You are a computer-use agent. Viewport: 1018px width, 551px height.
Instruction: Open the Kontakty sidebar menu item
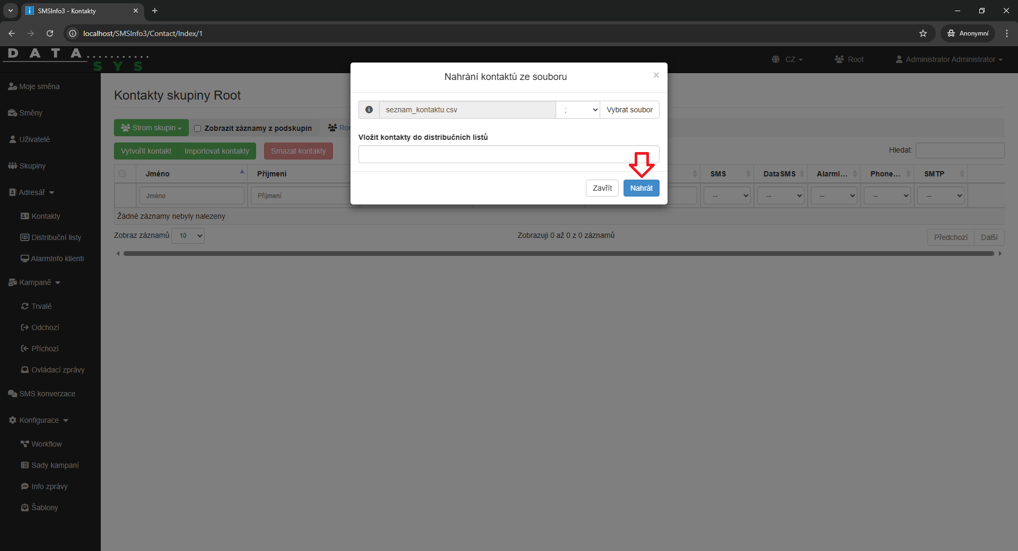(x=46, y=216)
